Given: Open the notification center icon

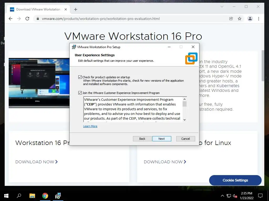Looking at the screenshot, I should pyautogui.click(x=260, y=196).
